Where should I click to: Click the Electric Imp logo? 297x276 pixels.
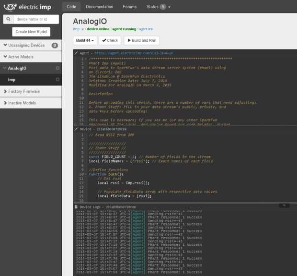coord(28,7)
